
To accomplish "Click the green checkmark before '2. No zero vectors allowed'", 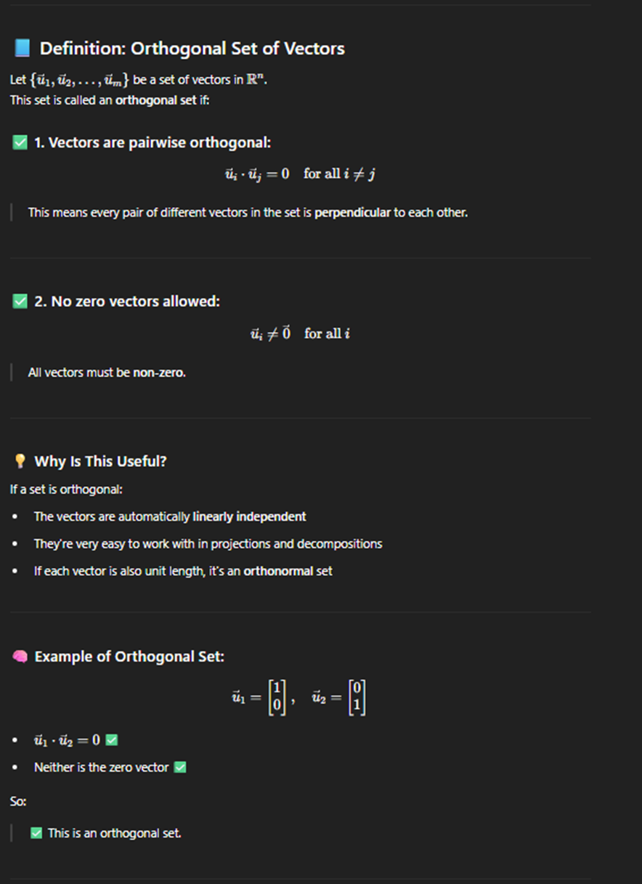I will (x=20, y=301).
